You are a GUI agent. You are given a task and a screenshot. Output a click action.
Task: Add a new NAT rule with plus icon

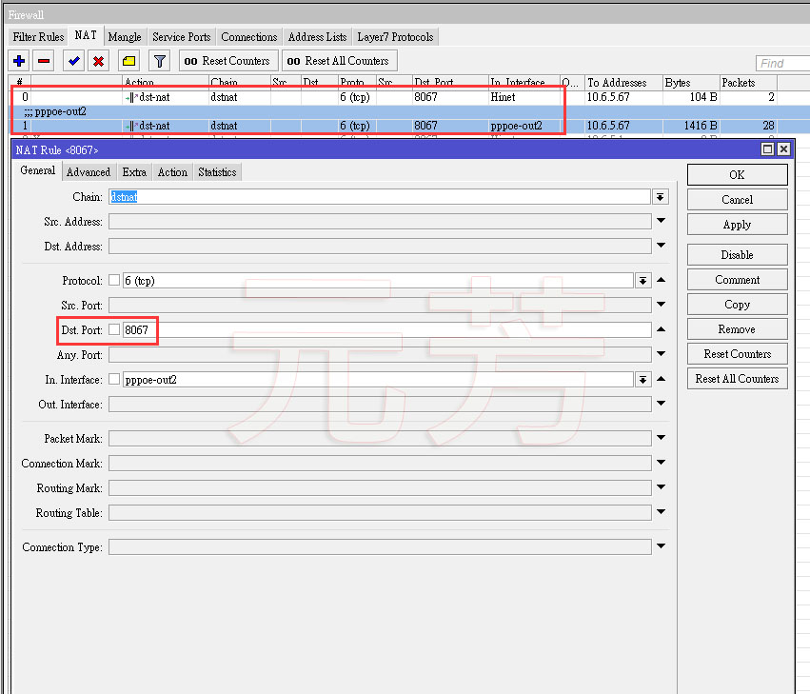[19, 61]
